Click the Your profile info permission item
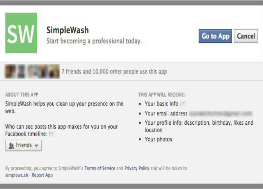Screen dimensions: 263x189 pyautogui.click(x=199, y=126)
